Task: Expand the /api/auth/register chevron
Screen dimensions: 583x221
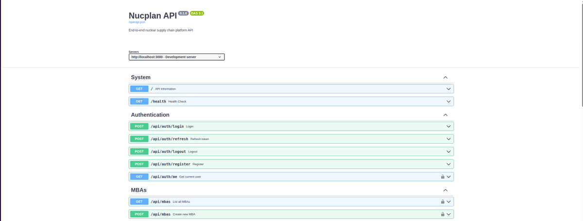Action: [x=449, y=164]
